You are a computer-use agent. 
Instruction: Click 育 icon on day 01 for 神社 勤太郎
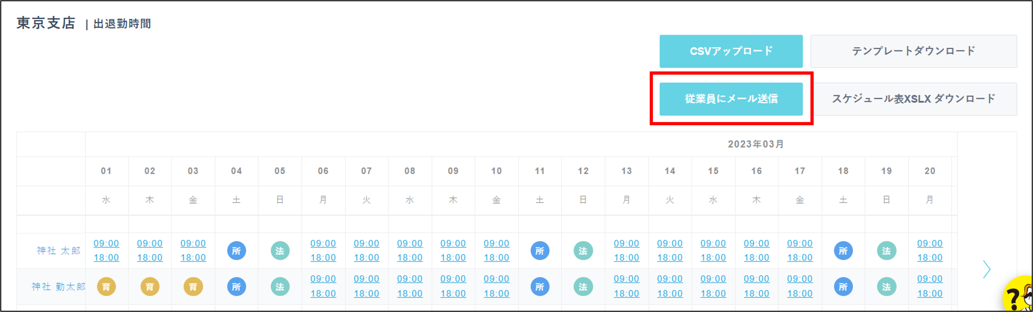pyautogui.click(x=106, y=287)
